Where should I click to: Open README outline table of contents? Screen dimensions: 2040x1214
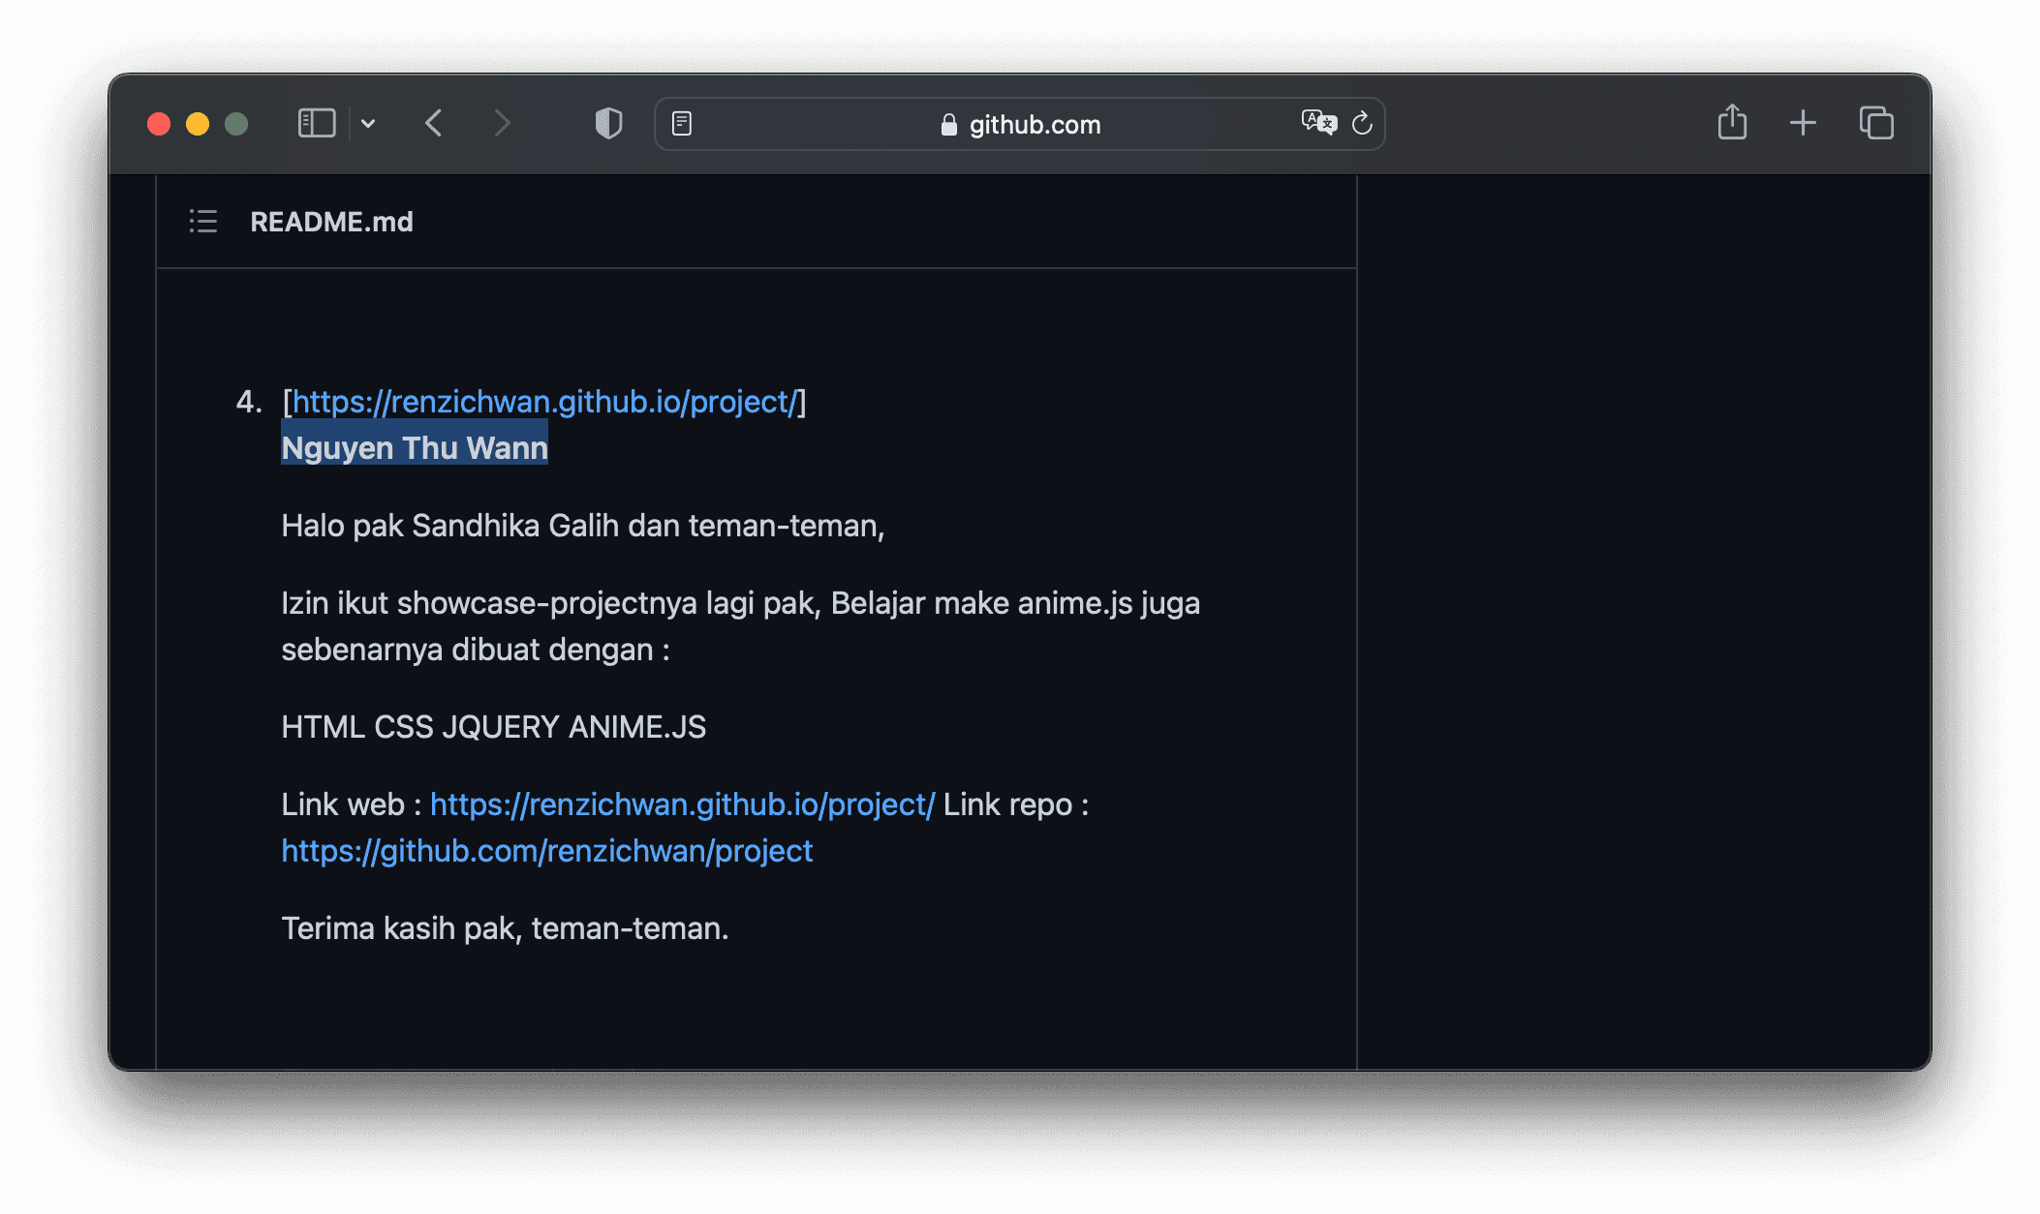tap(203, 222)
